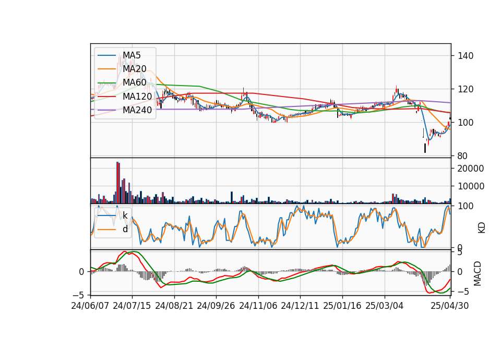Click the red MA120 legend line swatch
Screen dimensions: 501x360
click(106, 97)
